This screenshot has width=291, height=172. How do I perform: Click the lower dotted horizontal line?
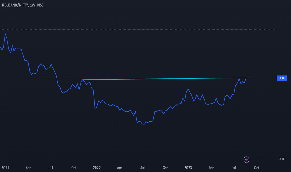point(138,126)
